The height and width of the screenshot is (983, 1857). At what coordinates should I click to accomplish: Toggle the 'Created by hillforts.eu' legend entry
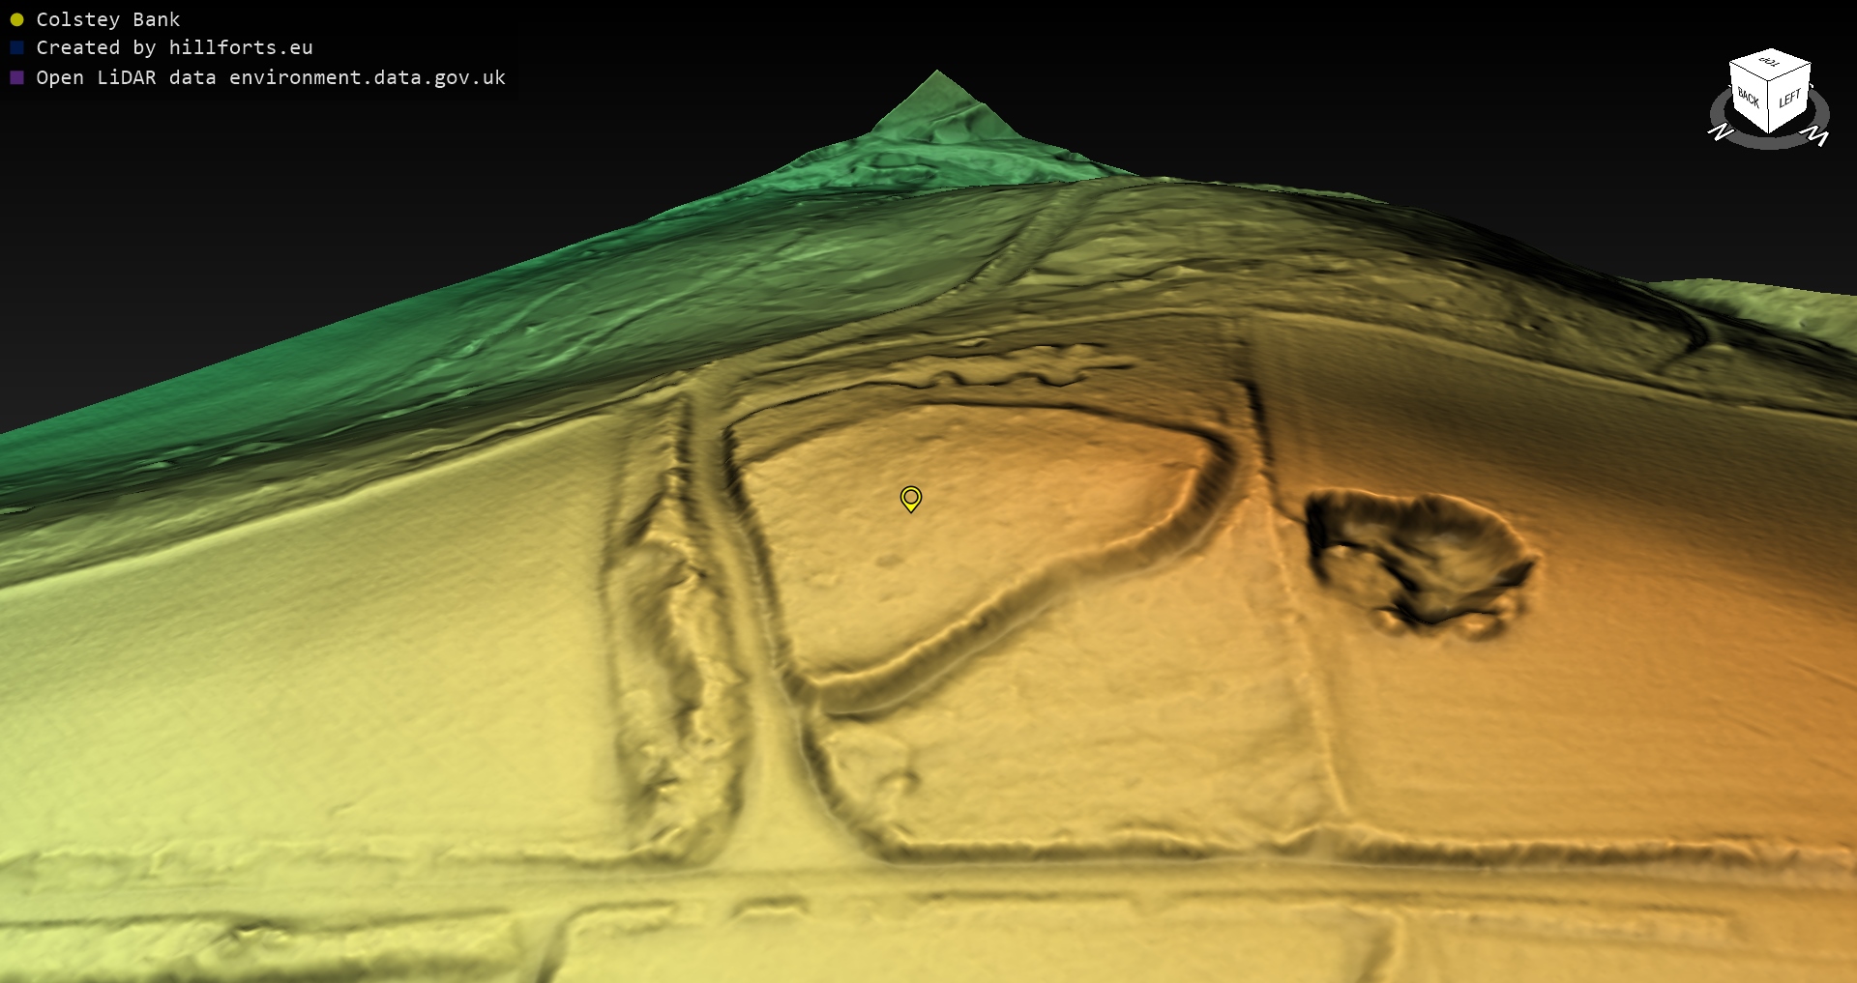pyautogui.click(x=174, y=47)
